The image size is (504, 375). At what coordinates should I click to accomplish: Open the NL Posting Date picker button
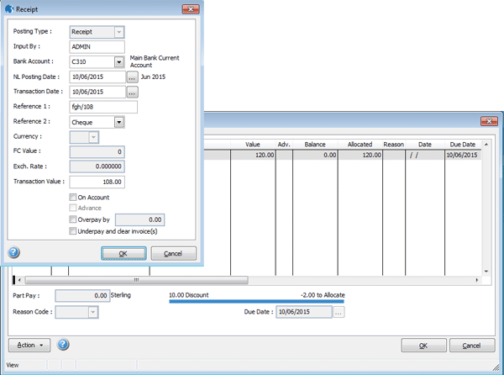[x=132, y=77]
